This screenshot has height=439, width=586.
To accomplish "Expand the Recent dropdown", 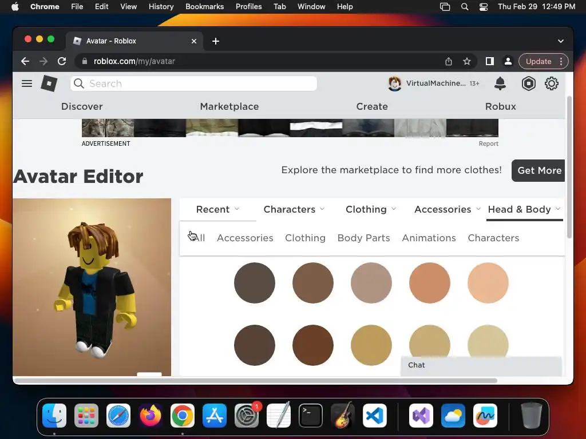I will pyautogui.click(x=217, y=209).
